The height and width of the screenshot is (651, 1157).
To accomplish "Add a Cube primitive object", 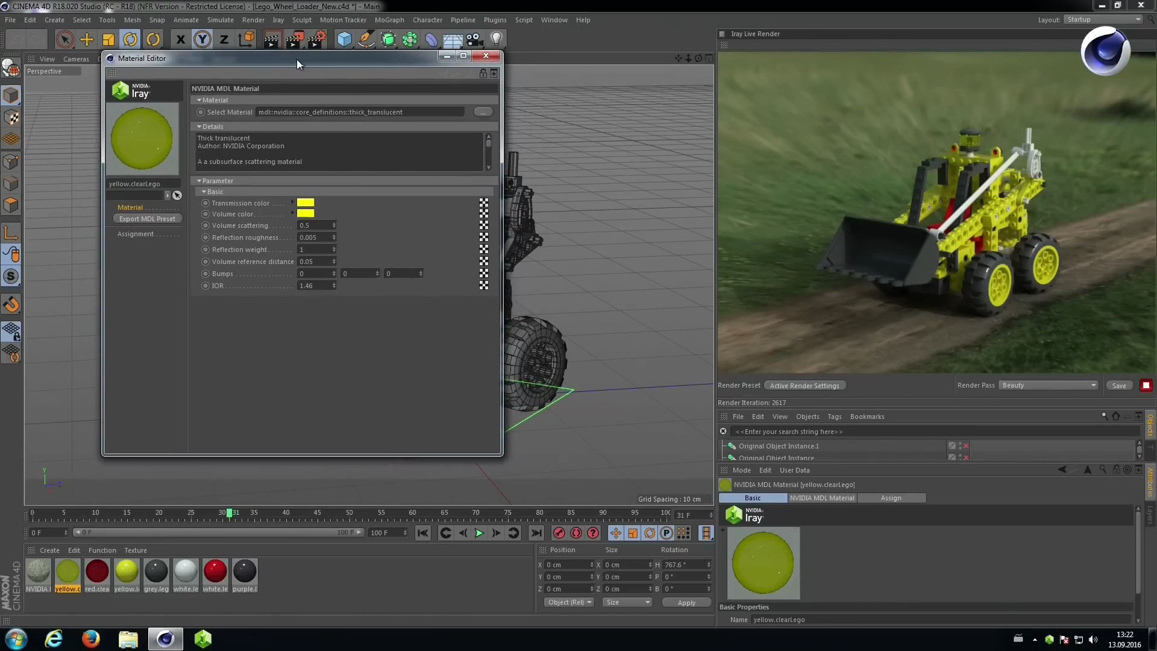I will pos(344,40).
